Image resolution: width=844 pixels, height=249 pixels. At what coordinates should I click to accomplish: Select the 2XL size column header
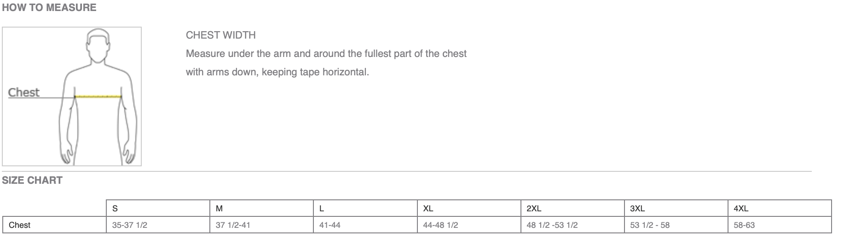coord(534,209)
